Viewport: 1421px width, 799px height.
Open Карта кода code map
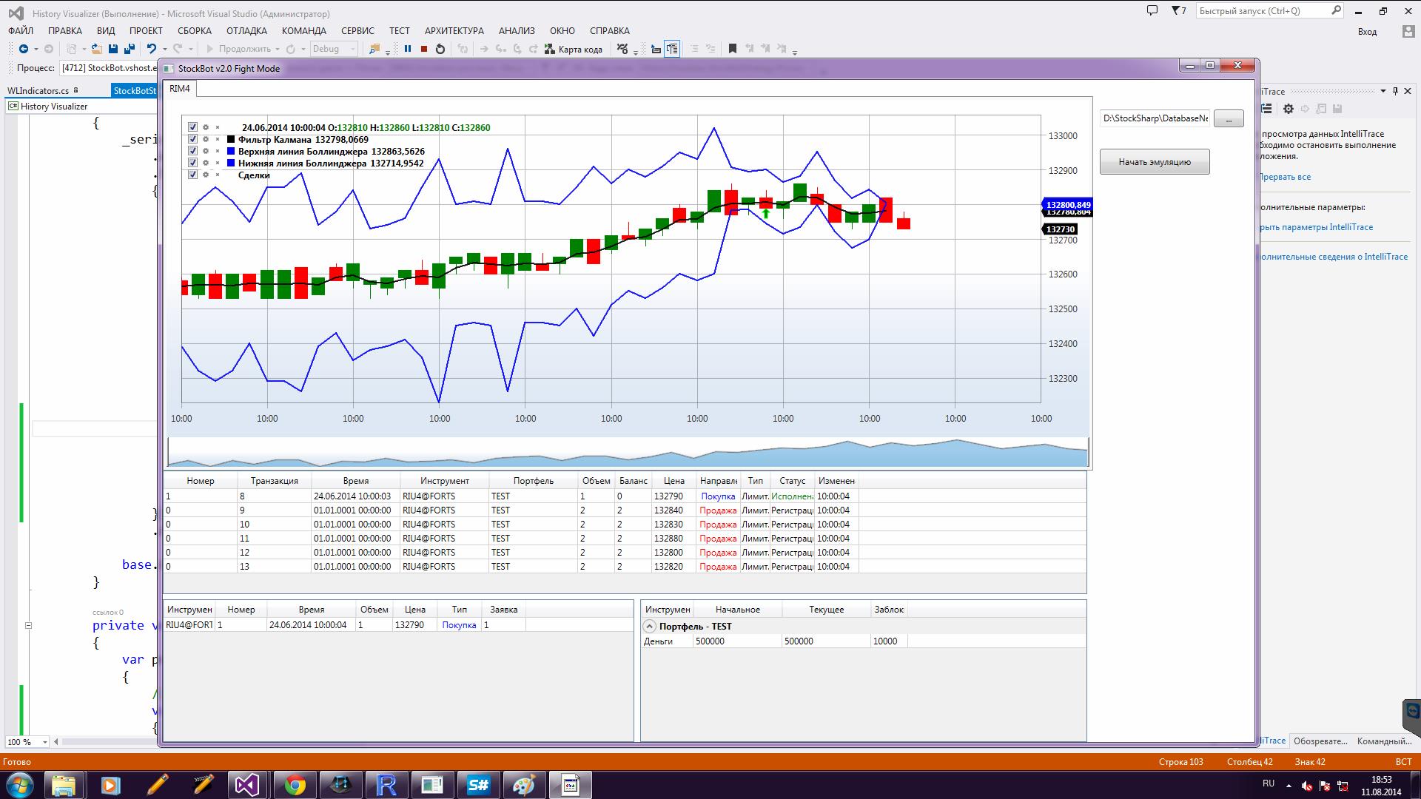click(x=574, y=49)
